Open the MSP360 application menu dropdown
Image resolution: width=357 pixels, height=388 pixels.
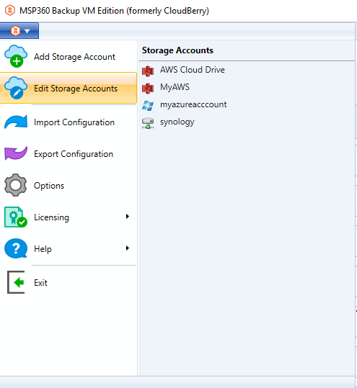19,31
